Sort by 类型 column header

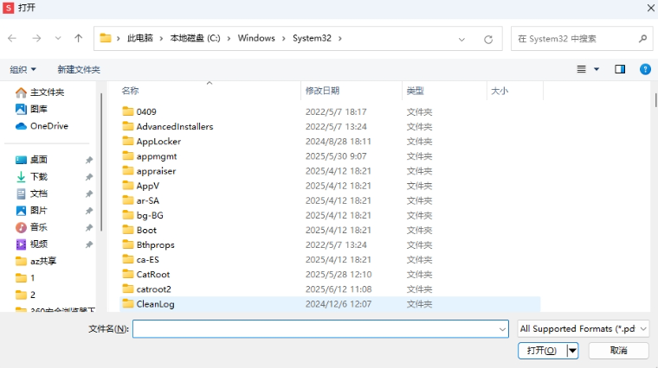point(415,91)
